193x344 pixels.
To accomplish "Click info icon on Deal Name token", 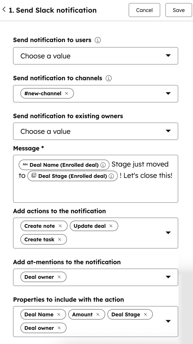I will pos(103,165).
